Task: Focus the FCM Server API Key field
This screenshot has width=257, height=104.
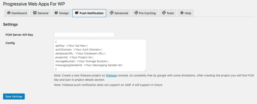Action: click(84, 35)
